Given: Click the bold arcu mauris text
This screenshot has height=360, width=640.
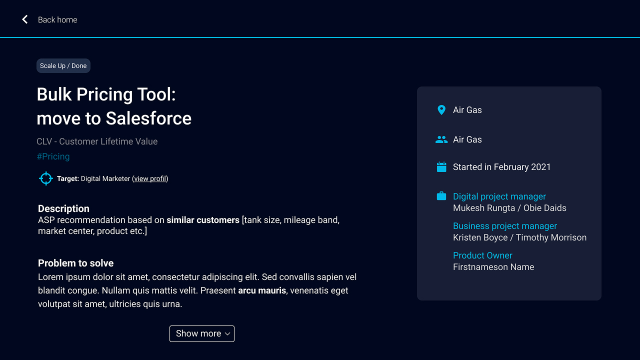Looking at the screenshot, I should [262, 290].
